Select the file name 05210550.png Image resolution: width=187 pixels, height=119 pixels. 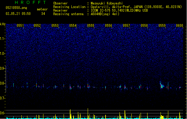point(16,8)
